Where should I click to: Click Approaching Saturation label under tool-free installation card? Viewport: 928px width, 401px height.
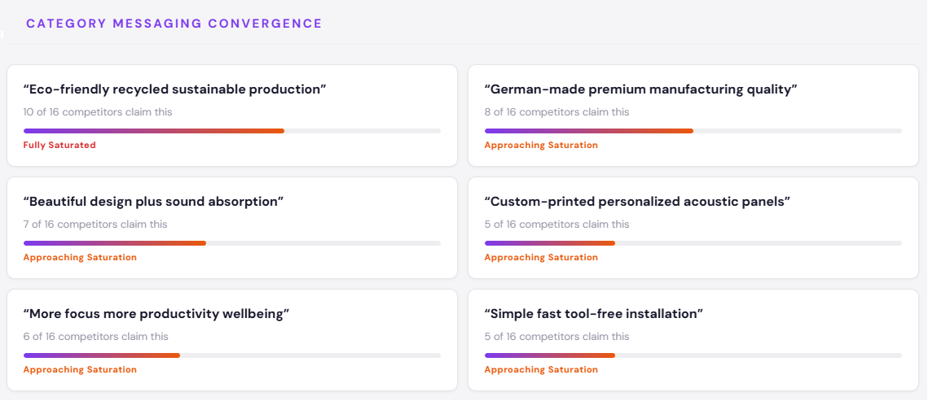click(x=541, y=370)
